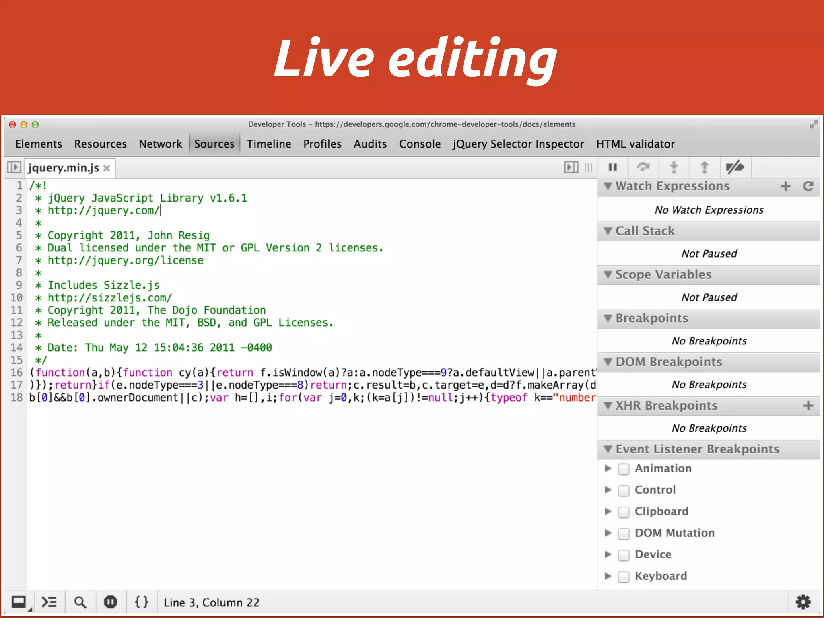Click the Step into function icon
Screen dimensions: 824x618
[674, 167]
